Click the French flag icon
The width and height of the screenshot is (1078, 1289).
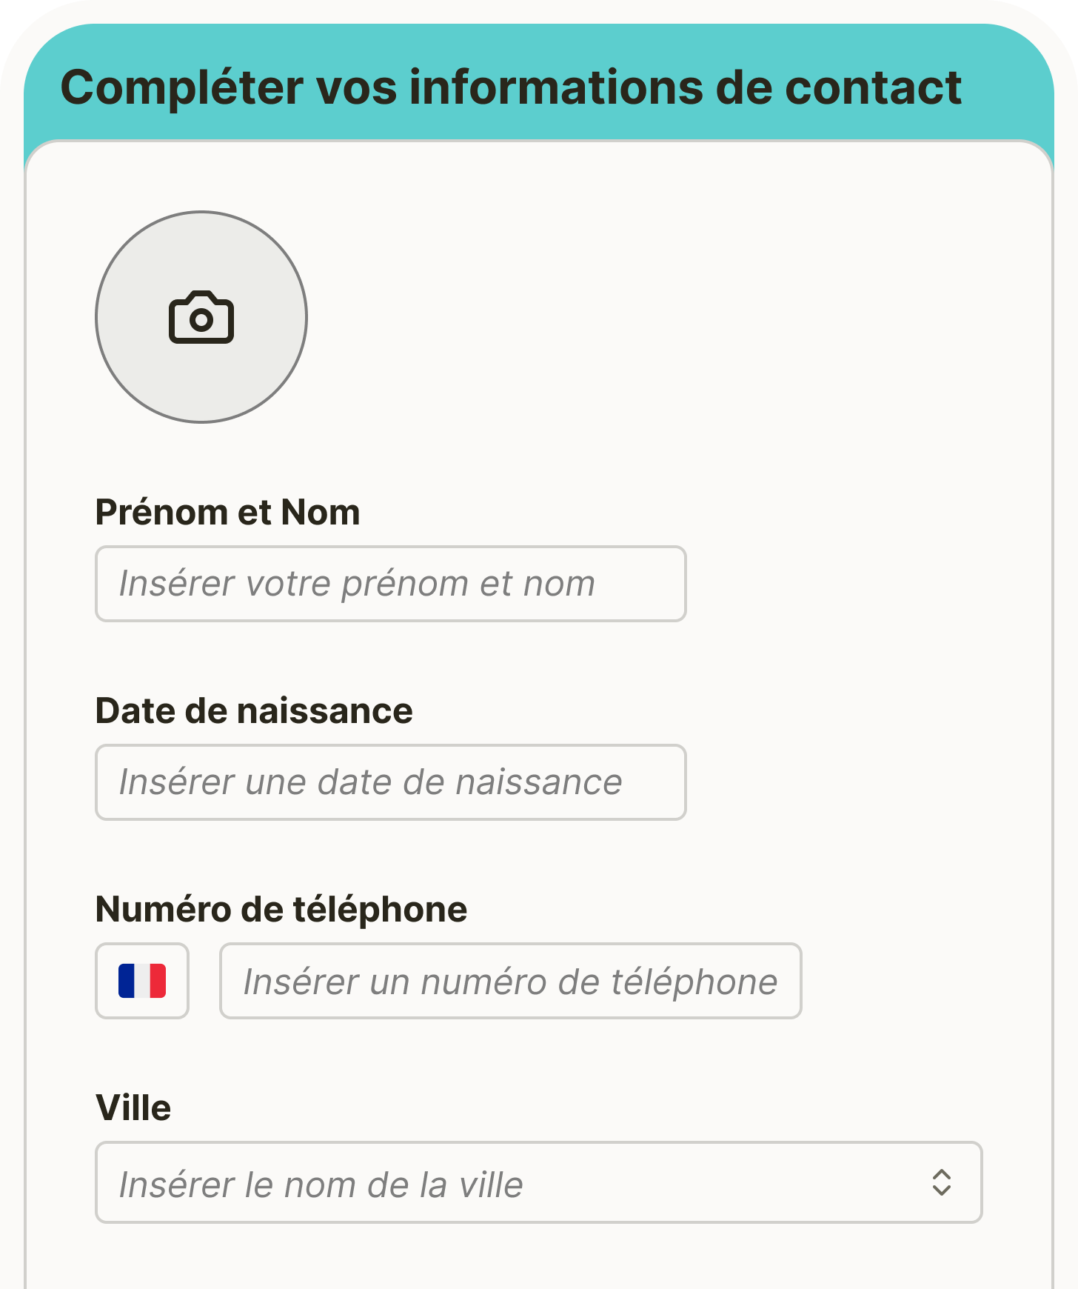pyautogui.click(x=142, y=981)
